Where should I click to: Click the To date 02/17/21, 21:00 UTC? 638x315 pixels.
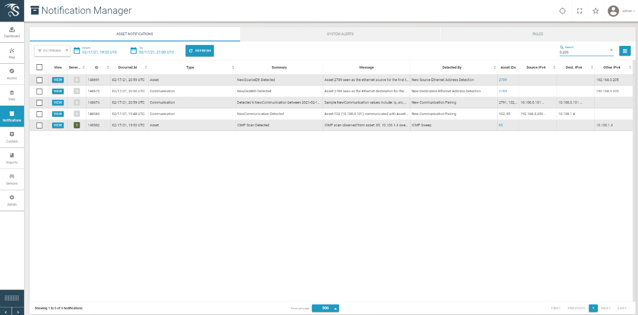tap(156, 52)
